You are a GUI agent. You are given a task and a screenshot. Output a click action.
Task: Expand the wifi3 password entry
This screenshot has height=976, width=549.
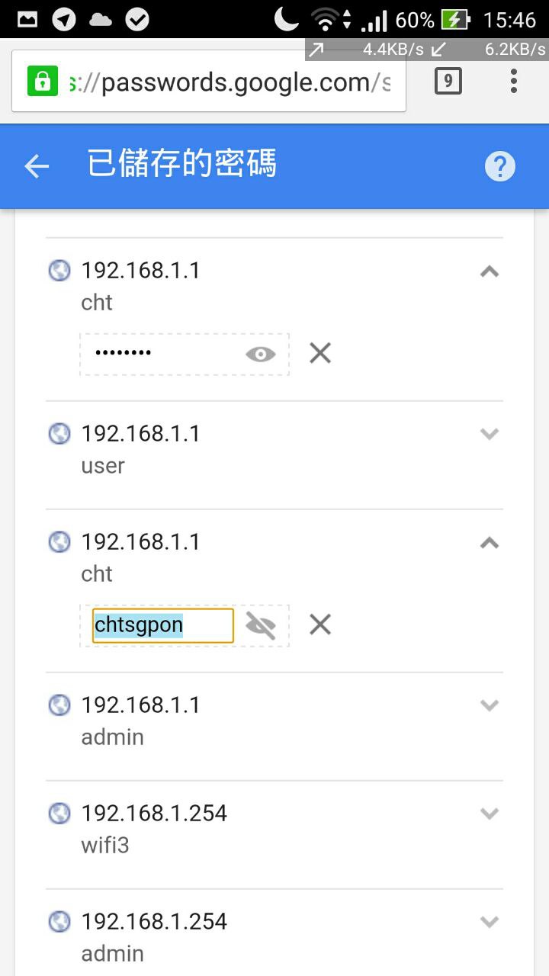(490, 814)
